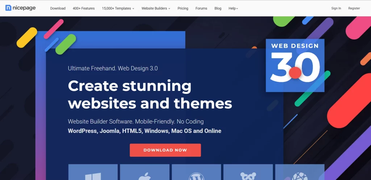Image resolution: width=371 pixels, height=180 pixels.
Task: Open the Blog link
Action: pos(218,8)
